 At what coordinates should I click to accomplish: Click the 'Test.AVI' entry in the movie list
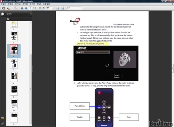[93, 53]
